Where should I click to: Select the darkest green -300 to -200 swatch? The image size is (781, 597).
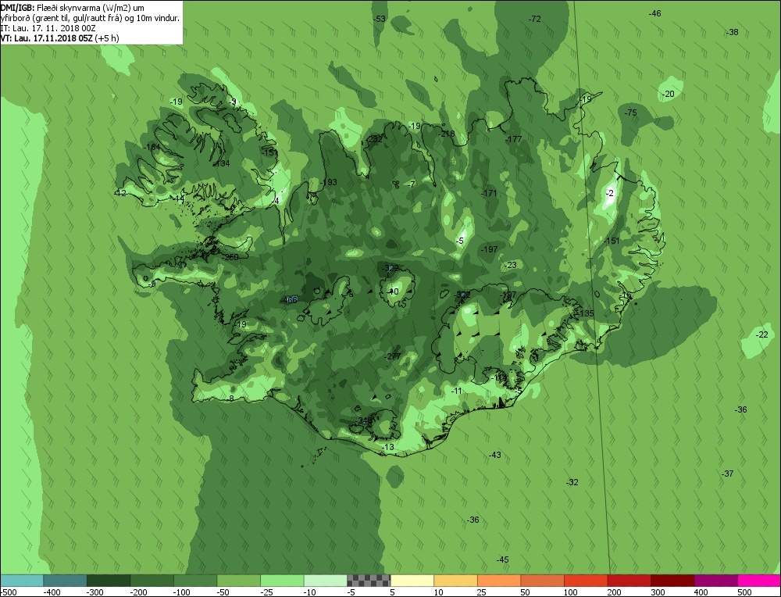108,581
